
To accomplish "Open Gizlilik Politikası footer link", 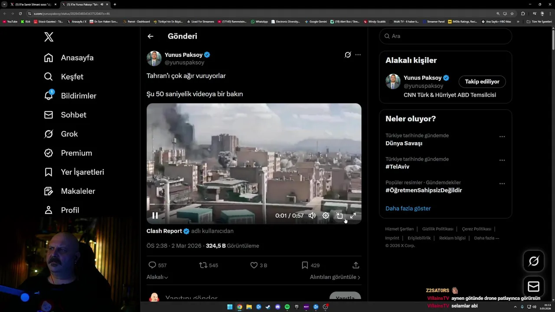I will click(x=437, y=229).
